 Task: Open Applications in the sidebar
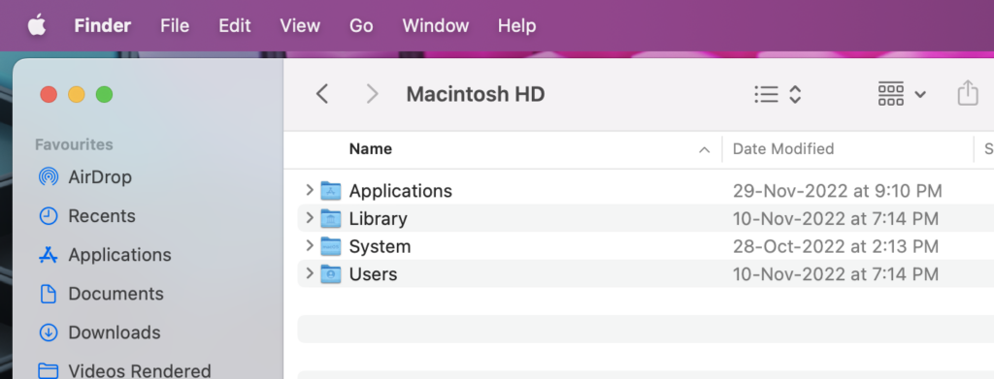[119, 255]
